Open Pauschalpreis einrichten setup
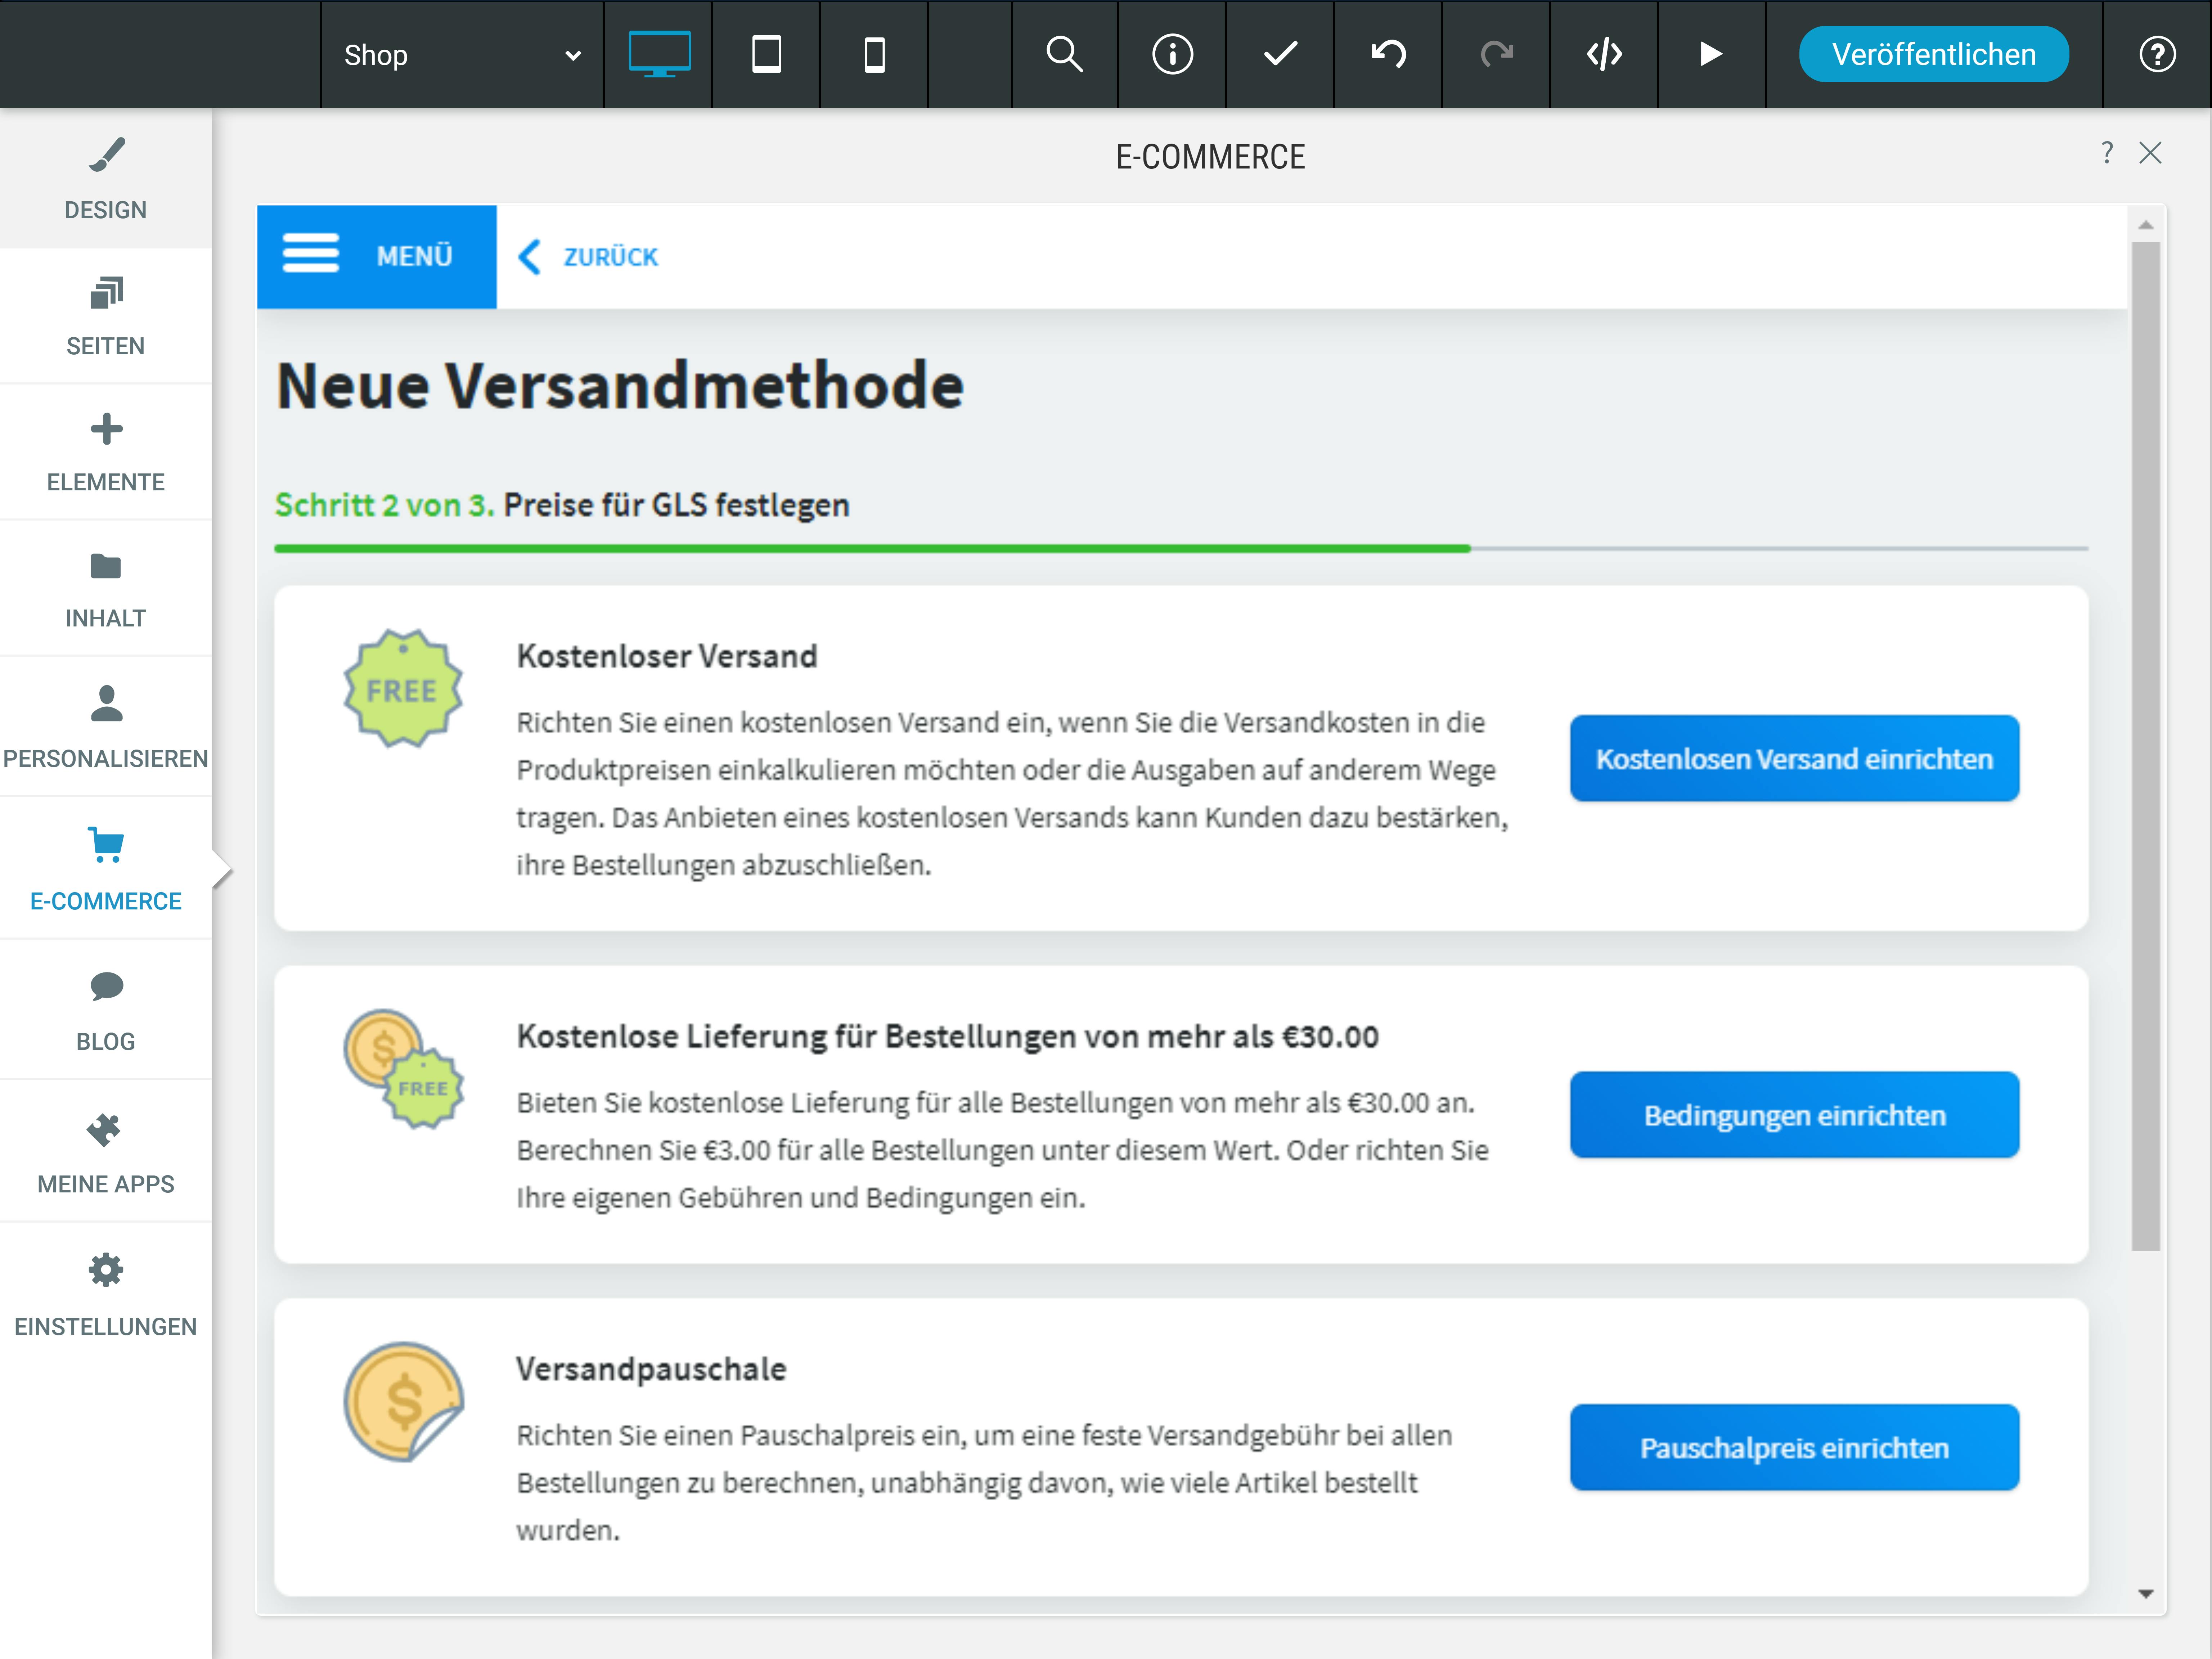 click(1793, 1447)
